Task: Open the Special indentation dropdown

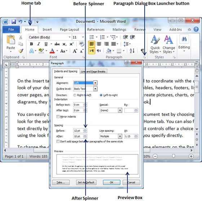Action: (120, 110)
